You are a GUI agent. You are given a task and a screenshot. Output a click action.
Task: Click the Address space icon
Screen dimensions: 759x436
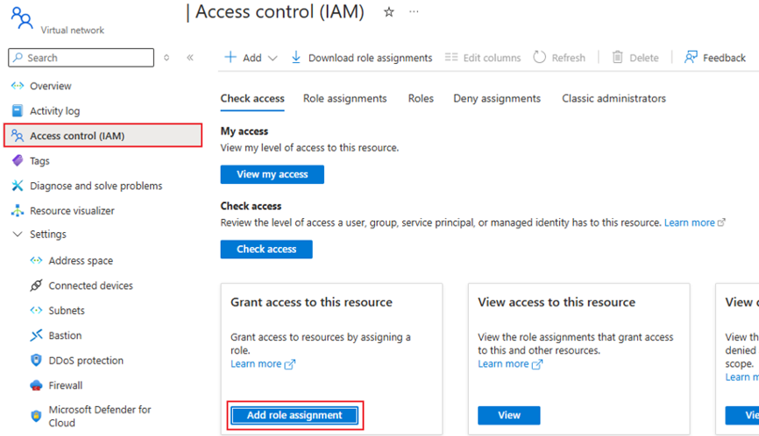(x=36, y=261)
